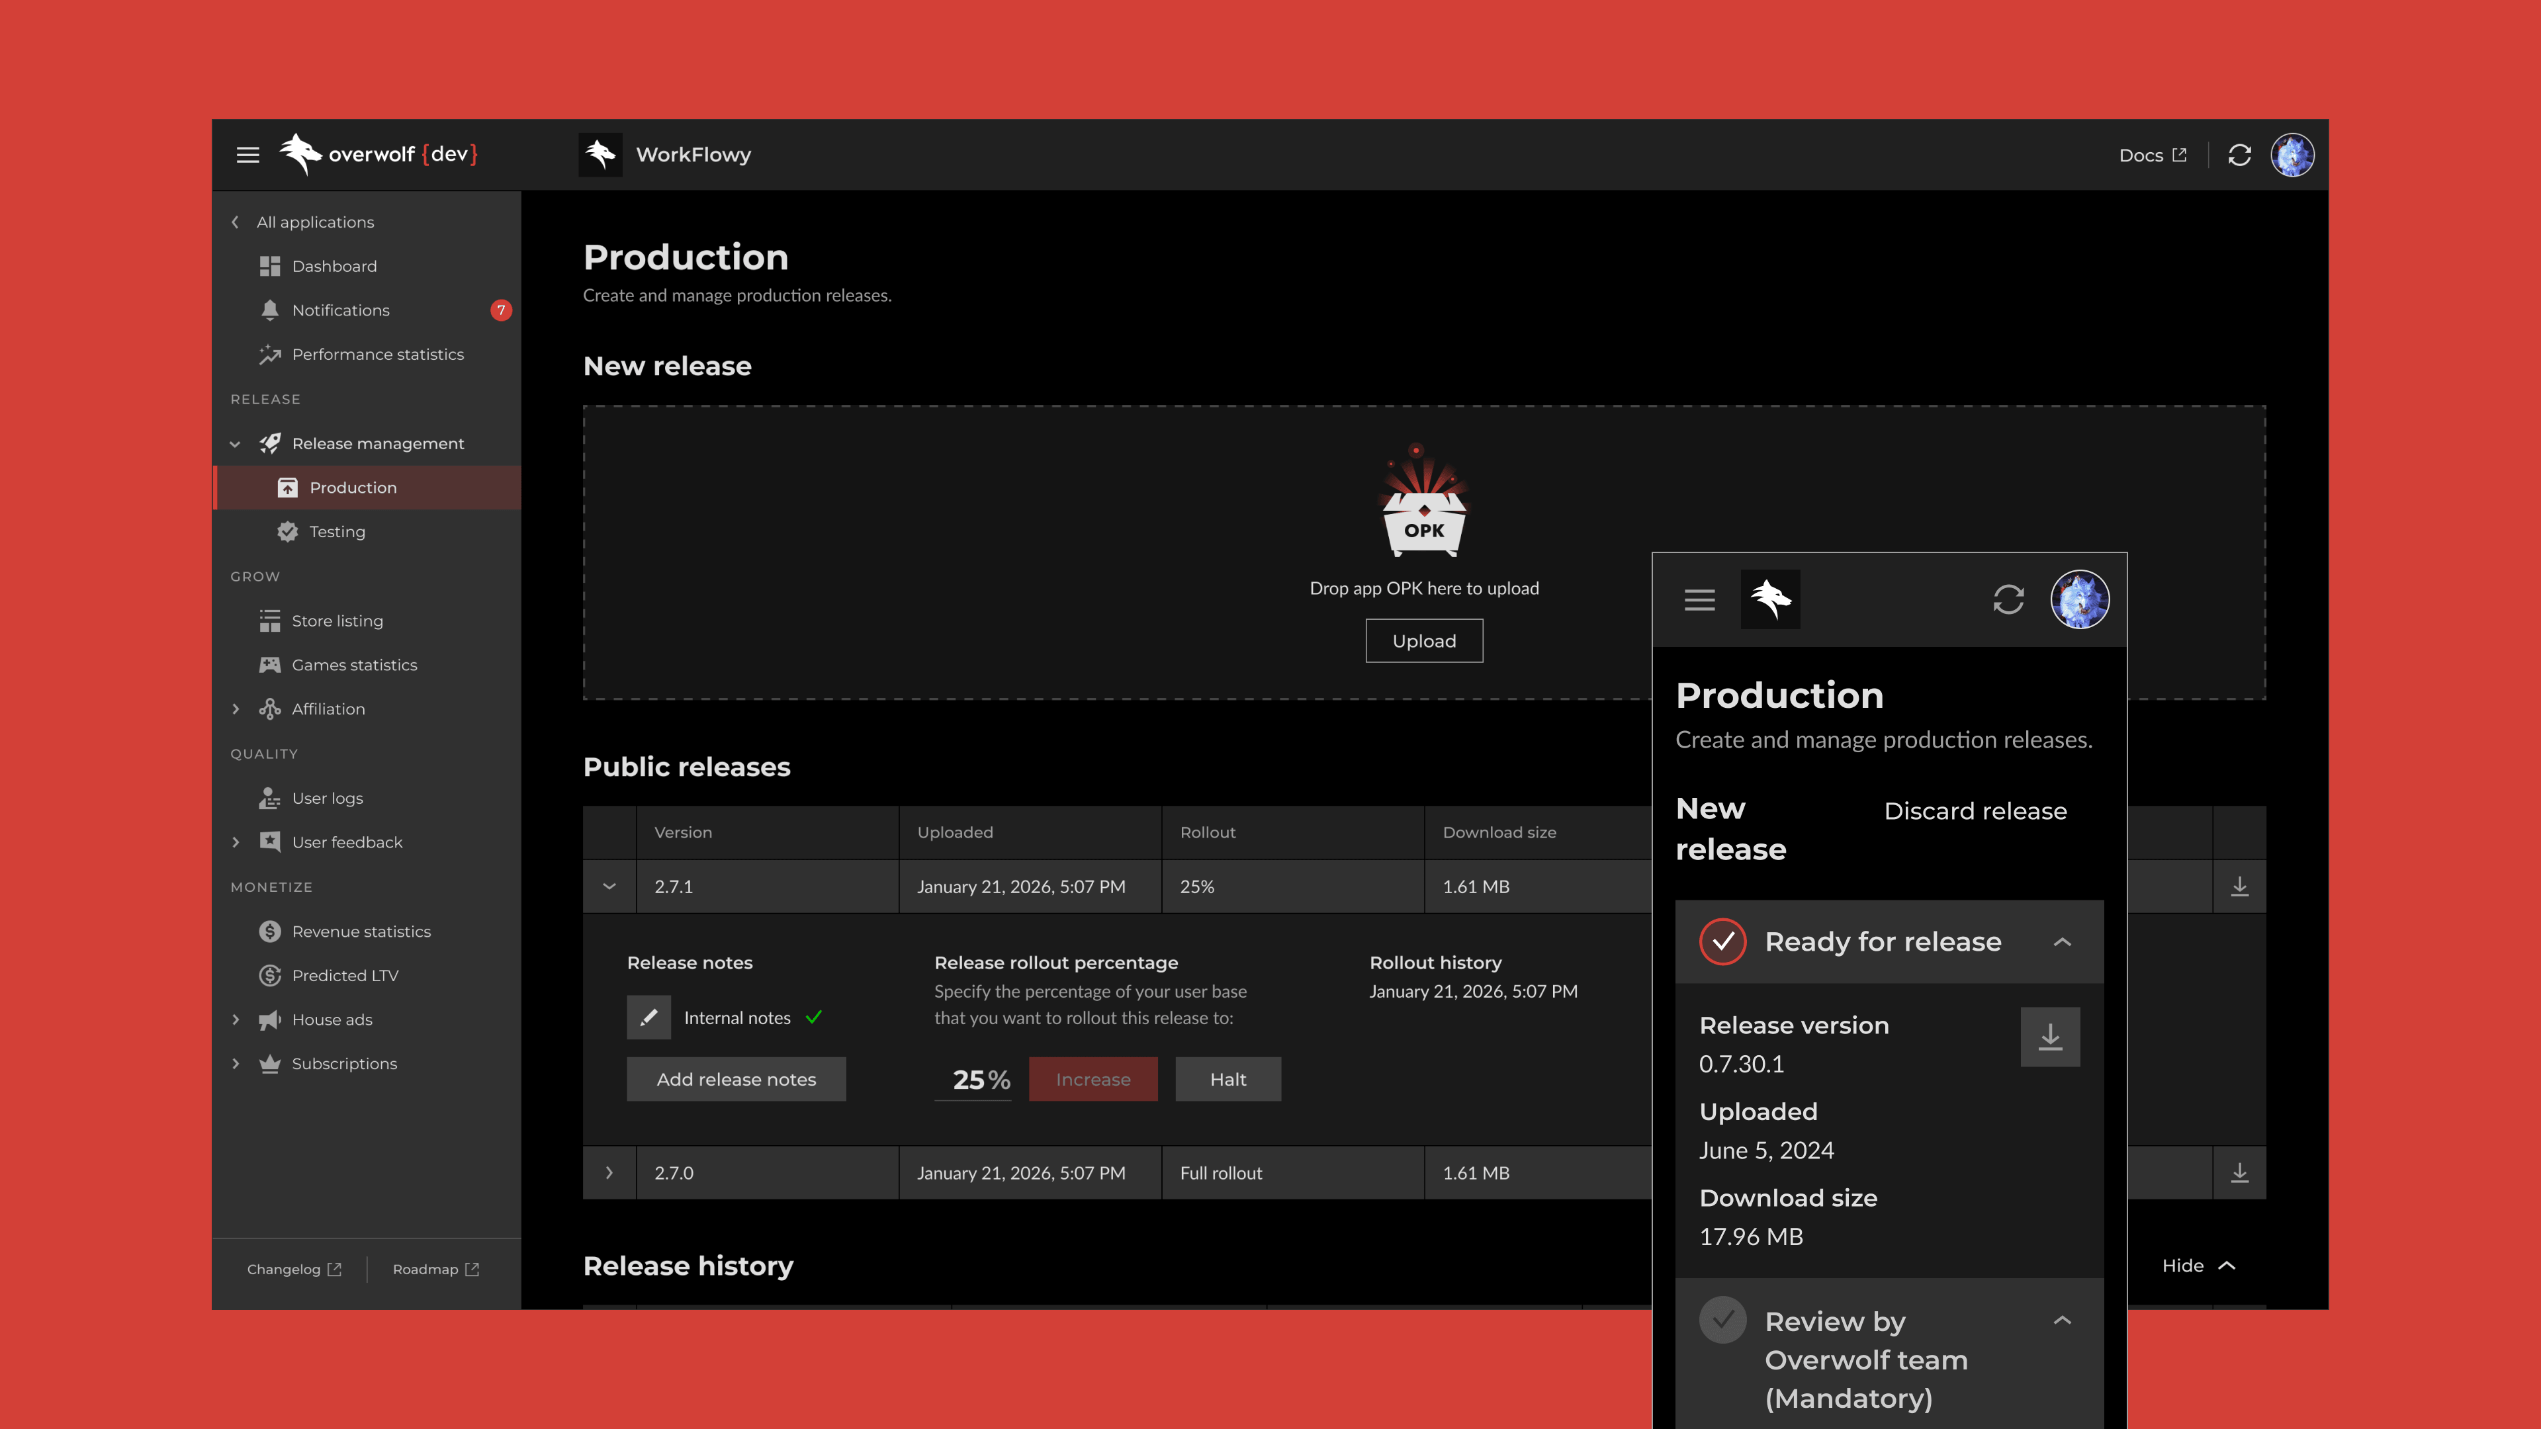Download version 2.7.0 using row download icon
This screenshot has height=1429, width=2541.
2239,1172
